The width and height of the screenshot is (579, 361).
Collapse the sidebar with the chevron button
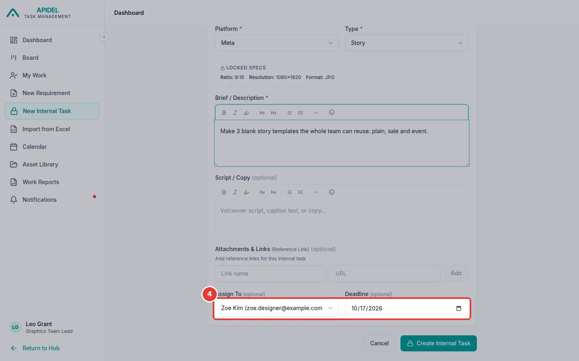104,37
